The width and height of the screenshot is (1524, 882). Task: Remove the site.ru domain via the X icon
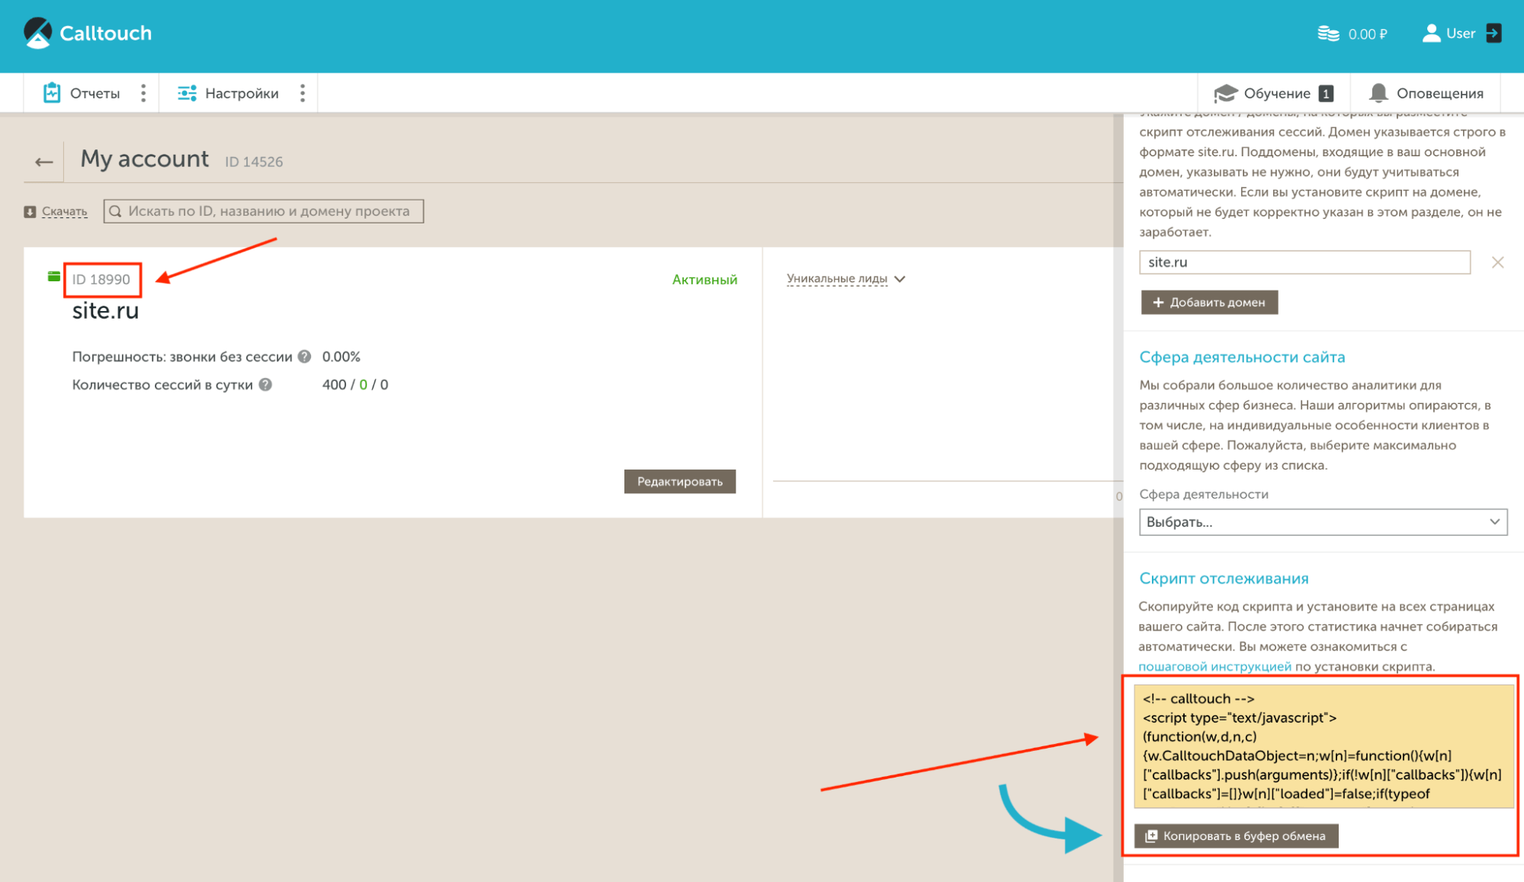[1497, 261]
